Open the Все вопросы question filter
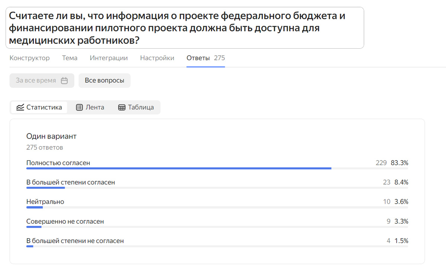Image resolution: width=446 pixels, height=269 pixels. pyautogui.click(x=104, y=80)
